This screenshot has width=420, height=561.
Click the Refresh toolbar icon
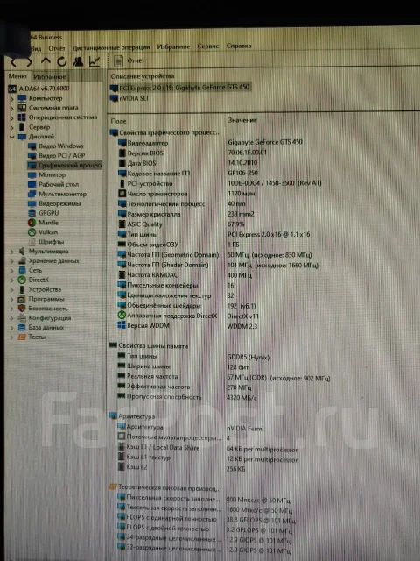(62, 61)
